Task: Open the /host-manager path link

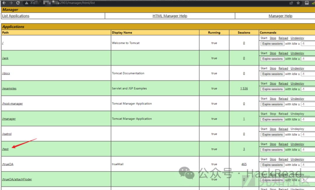Action: (x=13, y=104)
